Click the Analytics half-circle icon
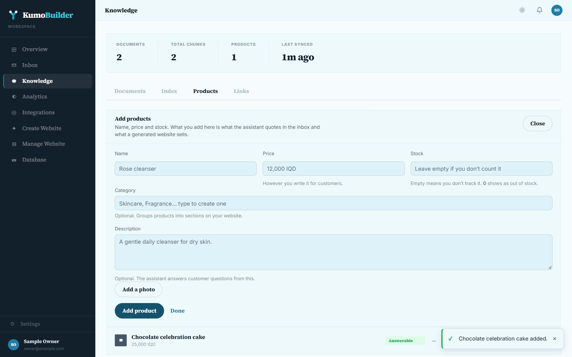 pos(14,97)
